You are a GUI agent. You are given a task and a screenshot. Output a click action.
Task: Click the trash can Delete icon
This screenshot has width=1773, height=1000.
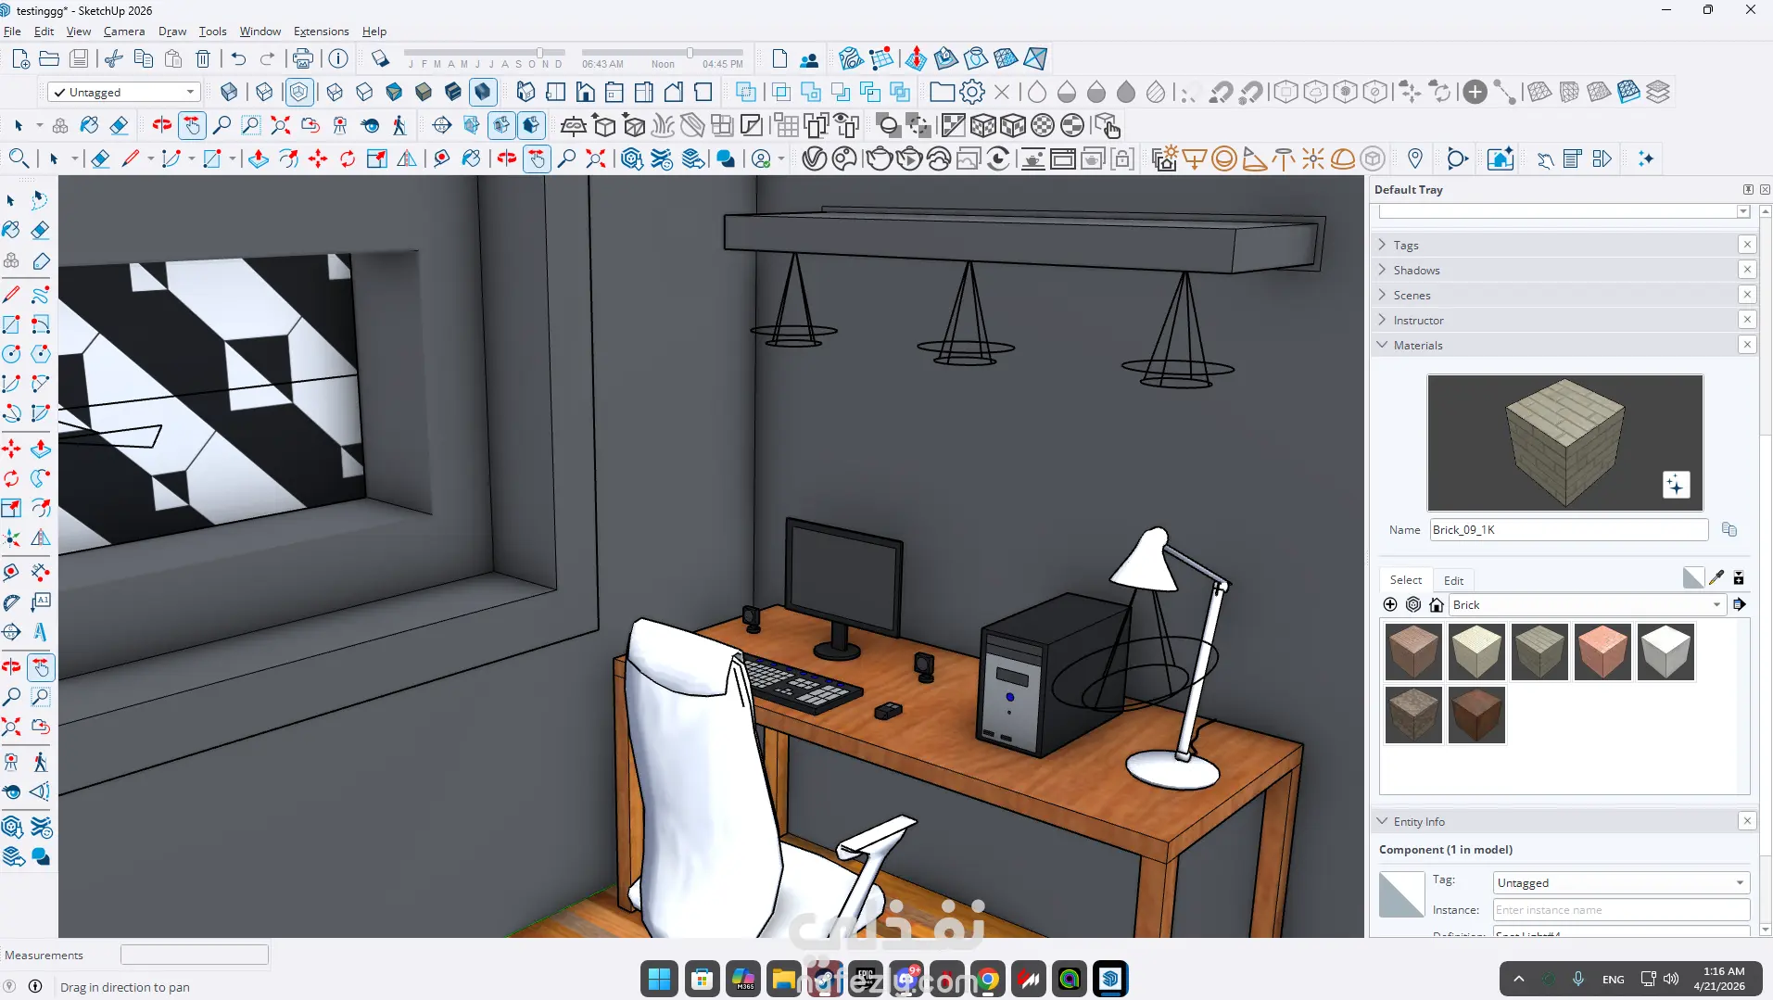click(x=203, y=59)
